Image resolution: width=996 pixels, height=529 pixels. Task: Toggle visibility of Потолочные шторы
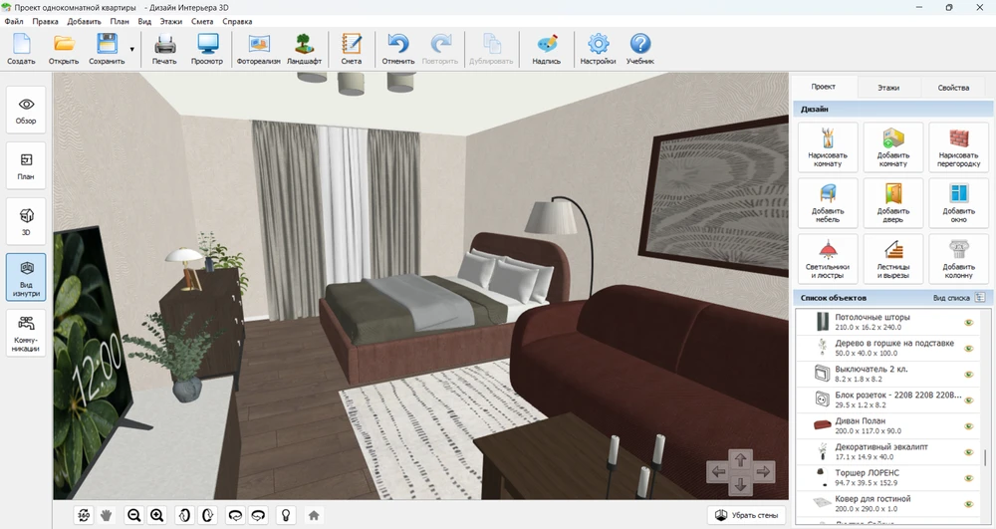coord(968,322)
